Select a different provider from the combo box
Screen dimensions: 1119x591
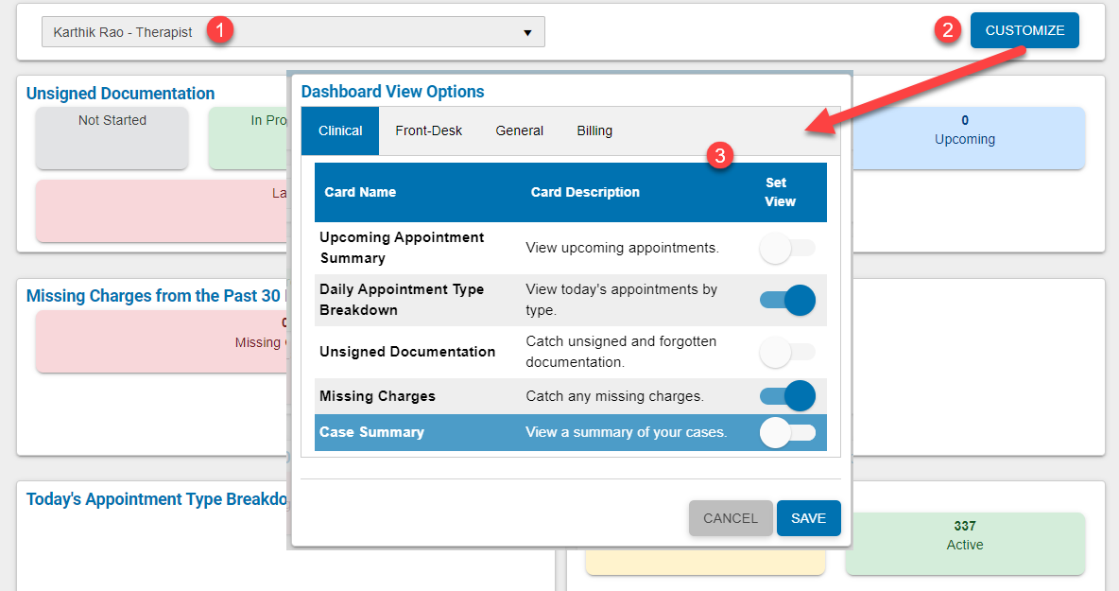(x=293, y=31)
